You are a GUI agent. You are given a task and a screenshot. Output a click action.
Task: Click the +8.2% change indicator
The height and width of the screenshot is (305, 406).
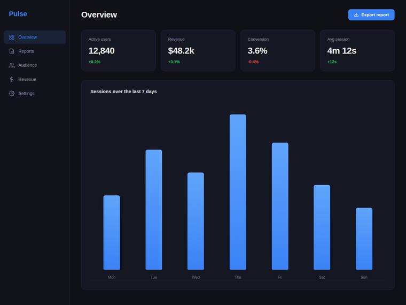(95, 62)
